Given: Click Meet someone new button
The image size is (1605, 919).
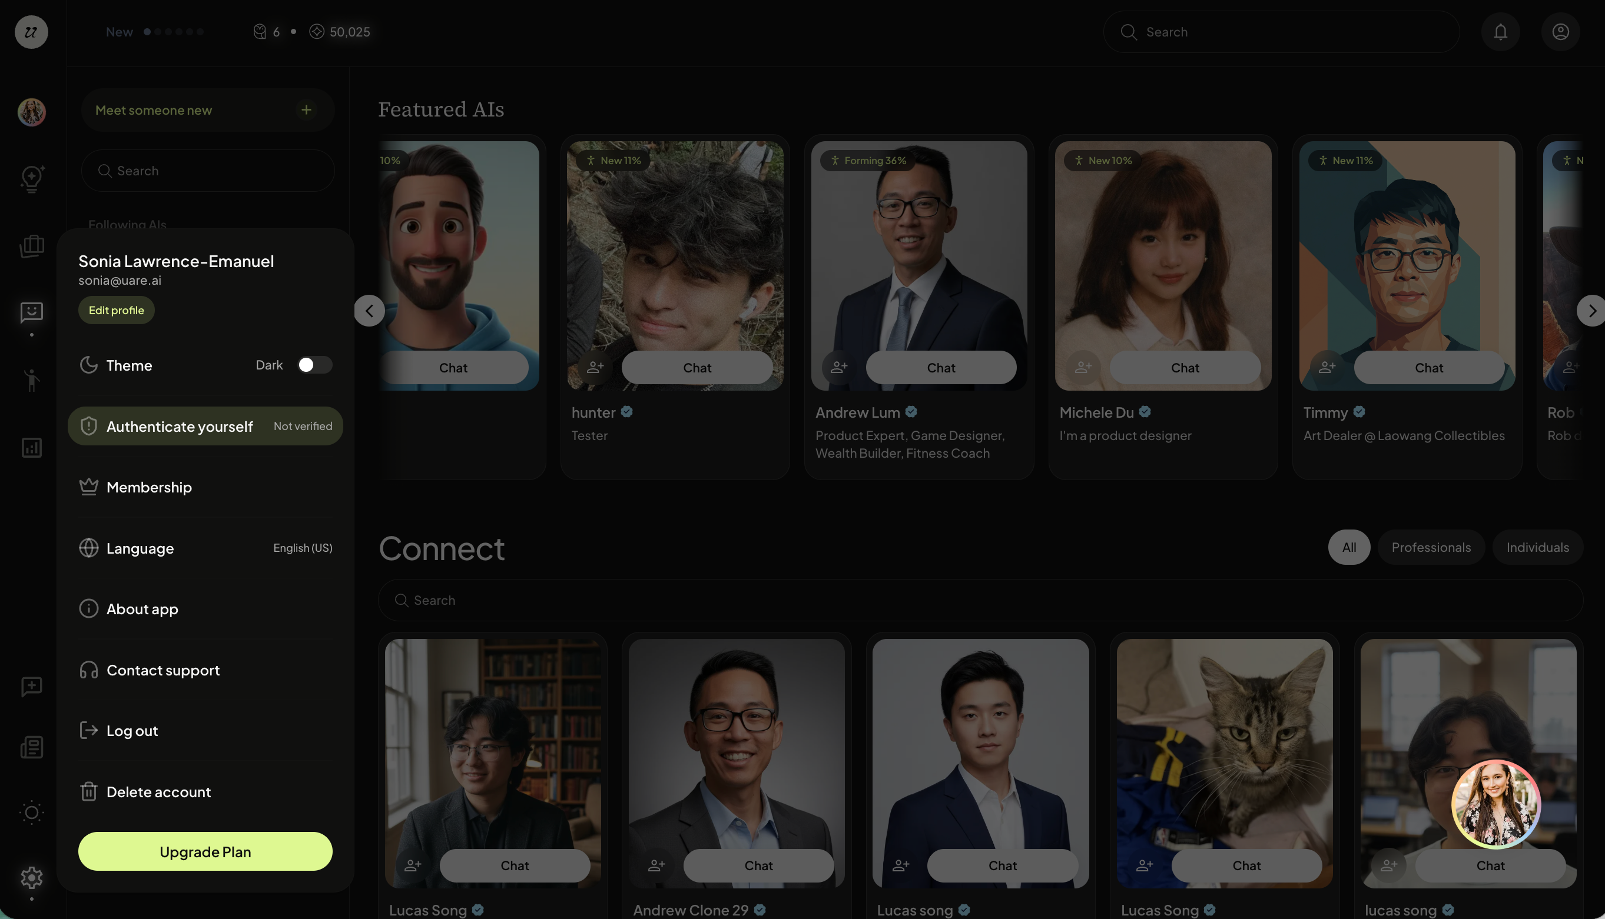Looking at the screenshot, I should click(x=208, y=110).
